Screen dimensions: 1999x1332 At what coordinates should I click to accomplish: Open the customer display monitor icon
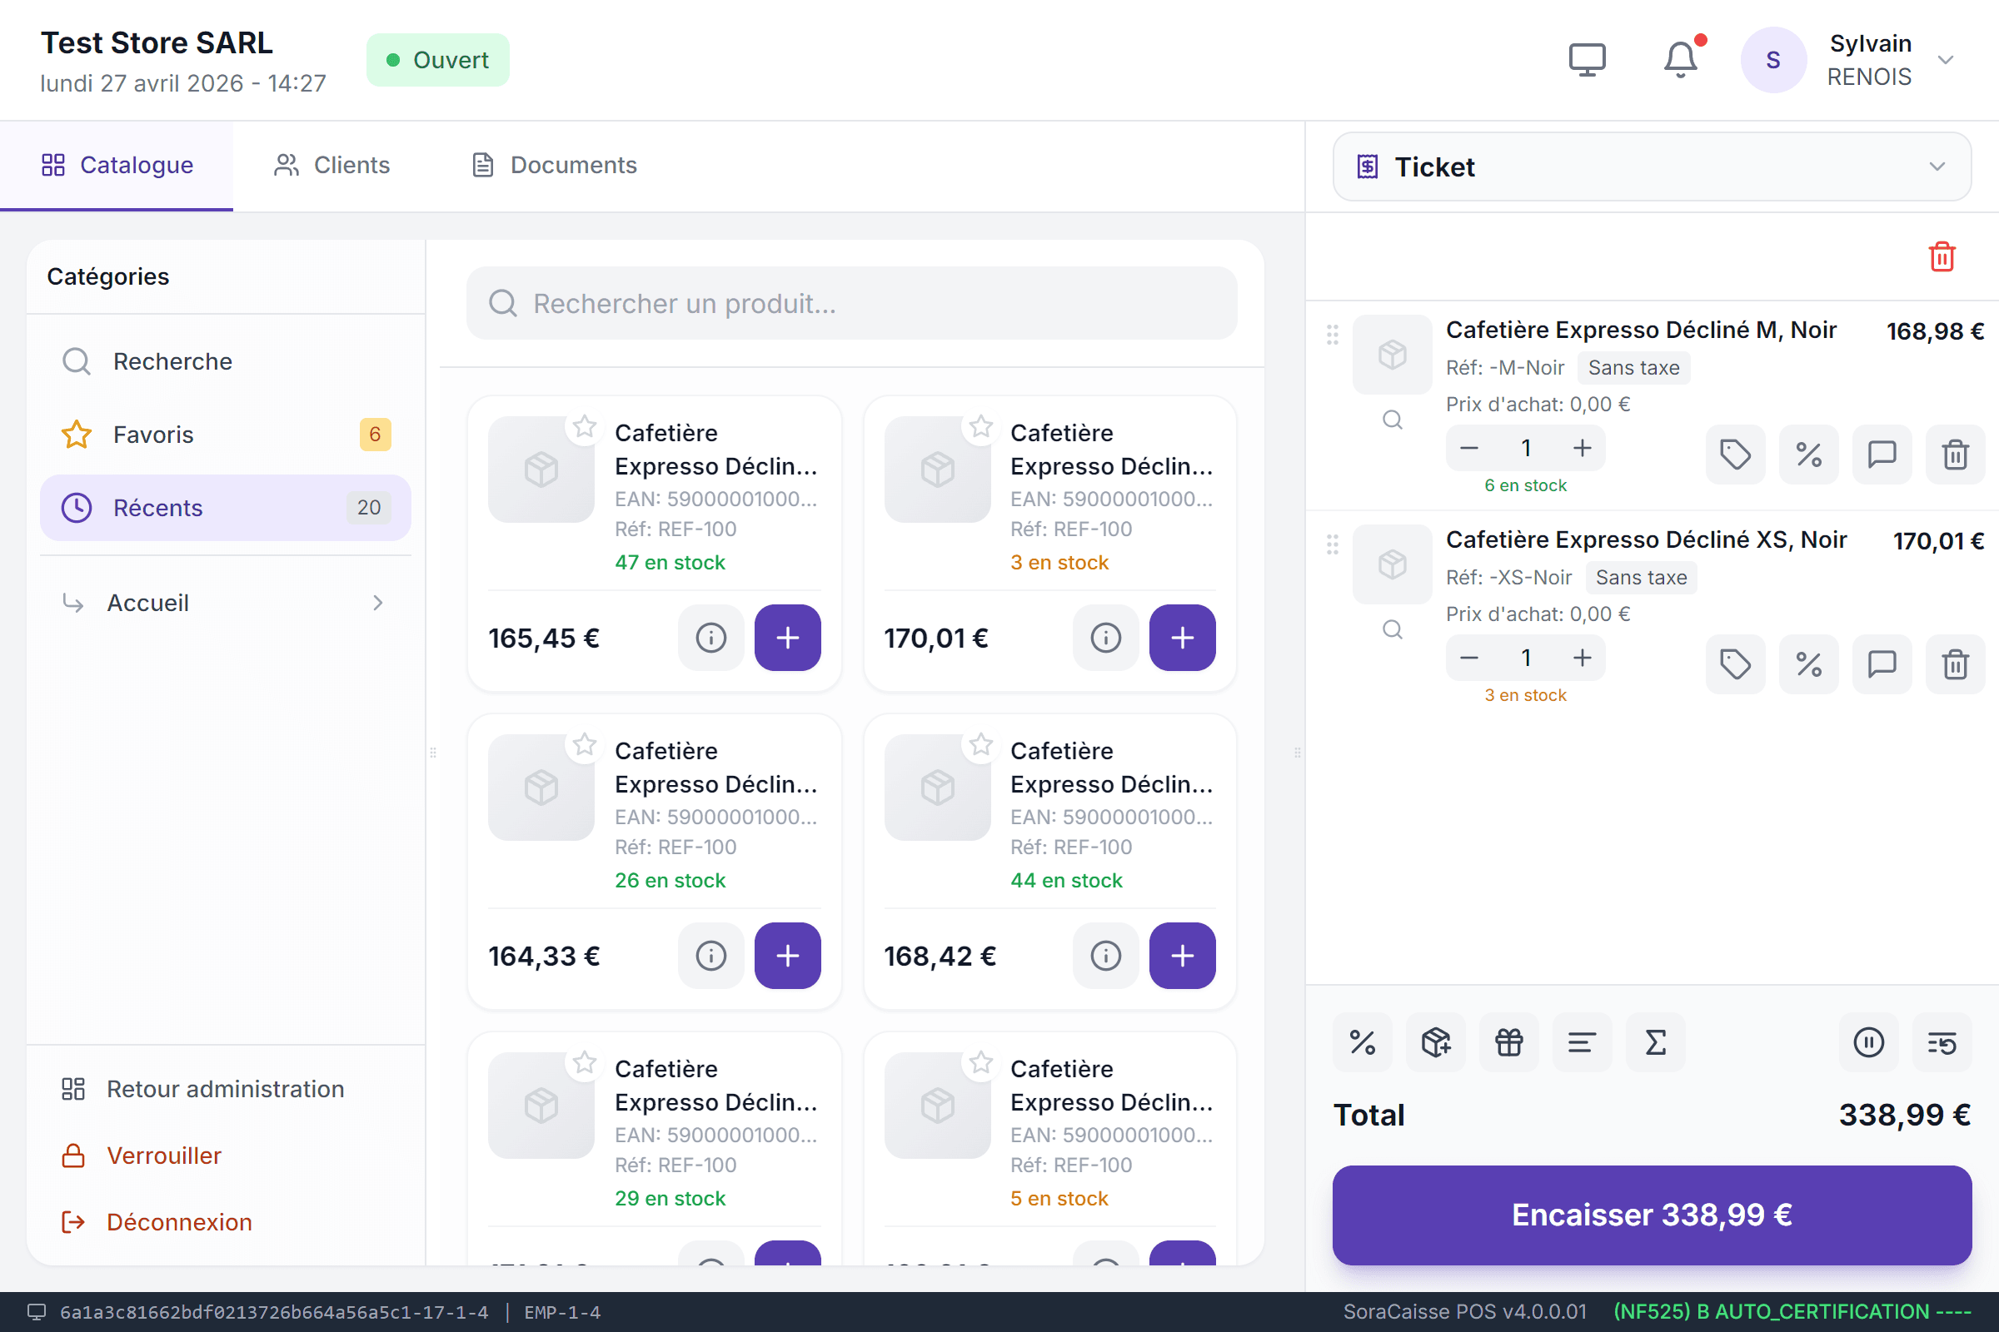tap(1587, 60)
